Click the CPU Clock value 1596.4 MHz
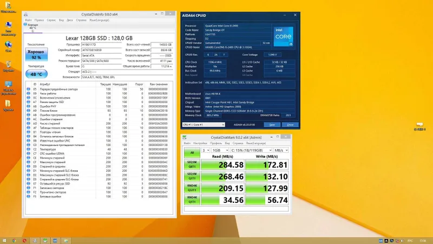The height and width of the screenshot is (244, 433). (215, 62)
